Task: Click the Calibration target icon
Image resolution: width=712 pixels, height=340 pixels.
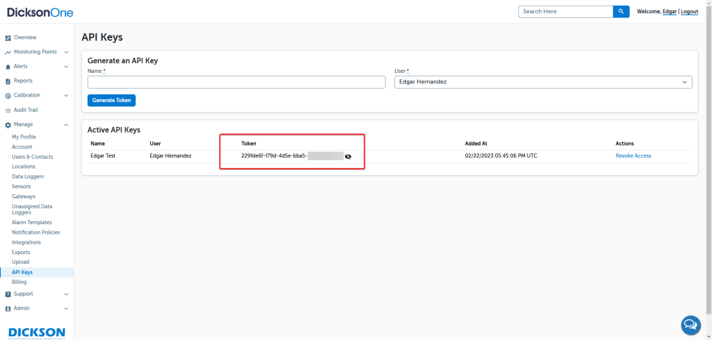Action: 8,96
